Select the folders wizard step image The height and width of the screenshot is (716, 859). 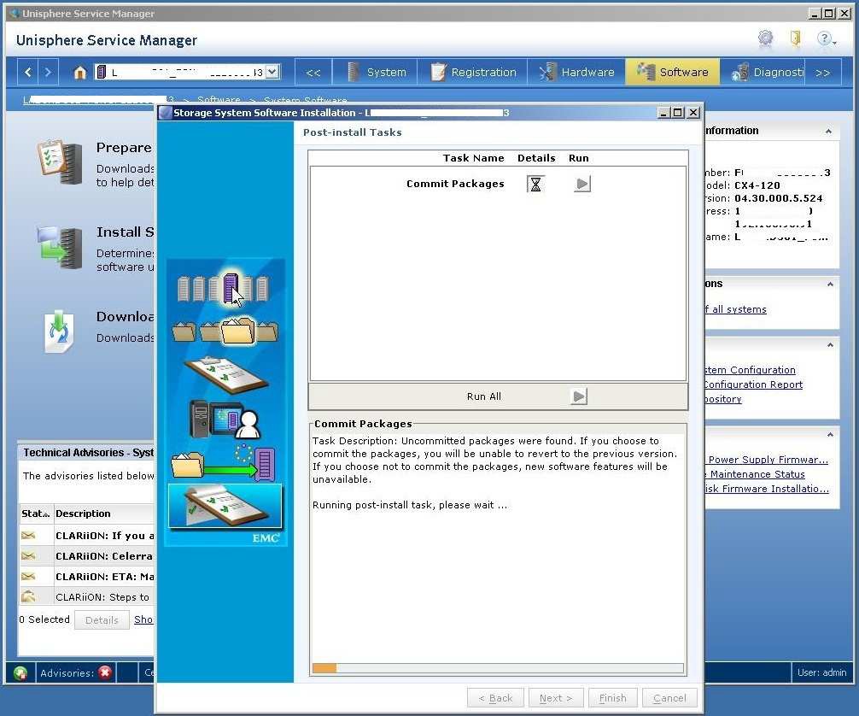tap(225, 331)
